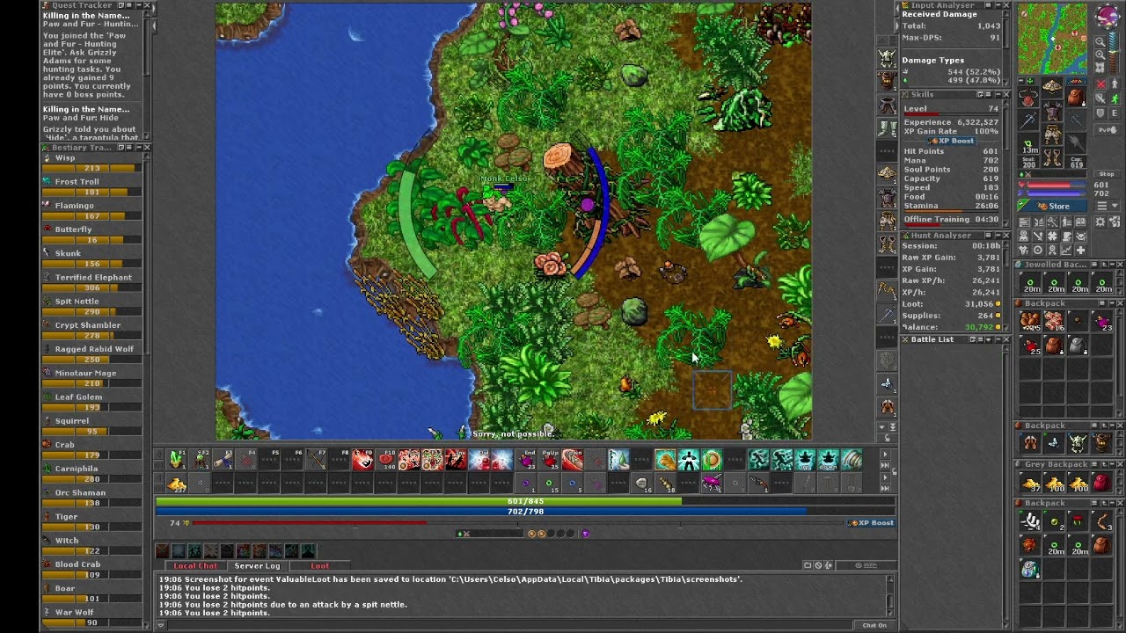The width and height of the screenshot is (1126, 633).
Task: Switch to the Server Log tab
Action: [257, 565]
